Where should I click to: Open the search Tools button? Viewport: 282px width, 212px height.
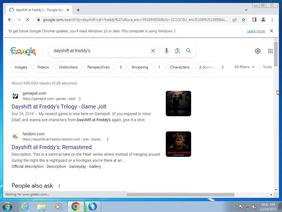pyautogui.click(x=267, y=67)
